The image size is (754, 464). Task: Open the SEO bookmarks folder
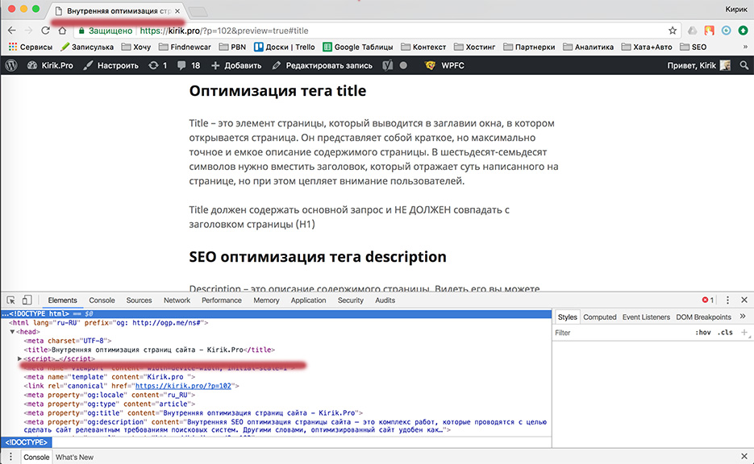pyautogui.click(x=694, y=47)
